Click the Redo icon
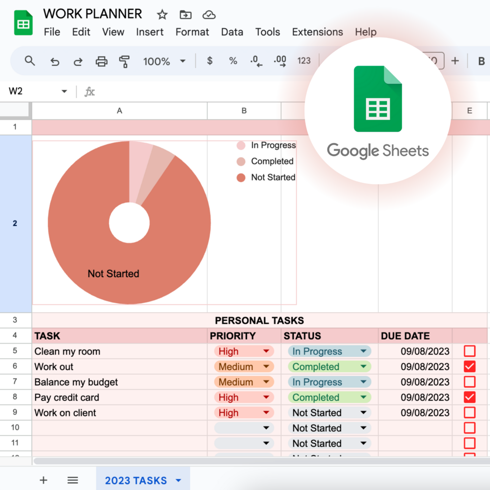 (x=78, y=61)
